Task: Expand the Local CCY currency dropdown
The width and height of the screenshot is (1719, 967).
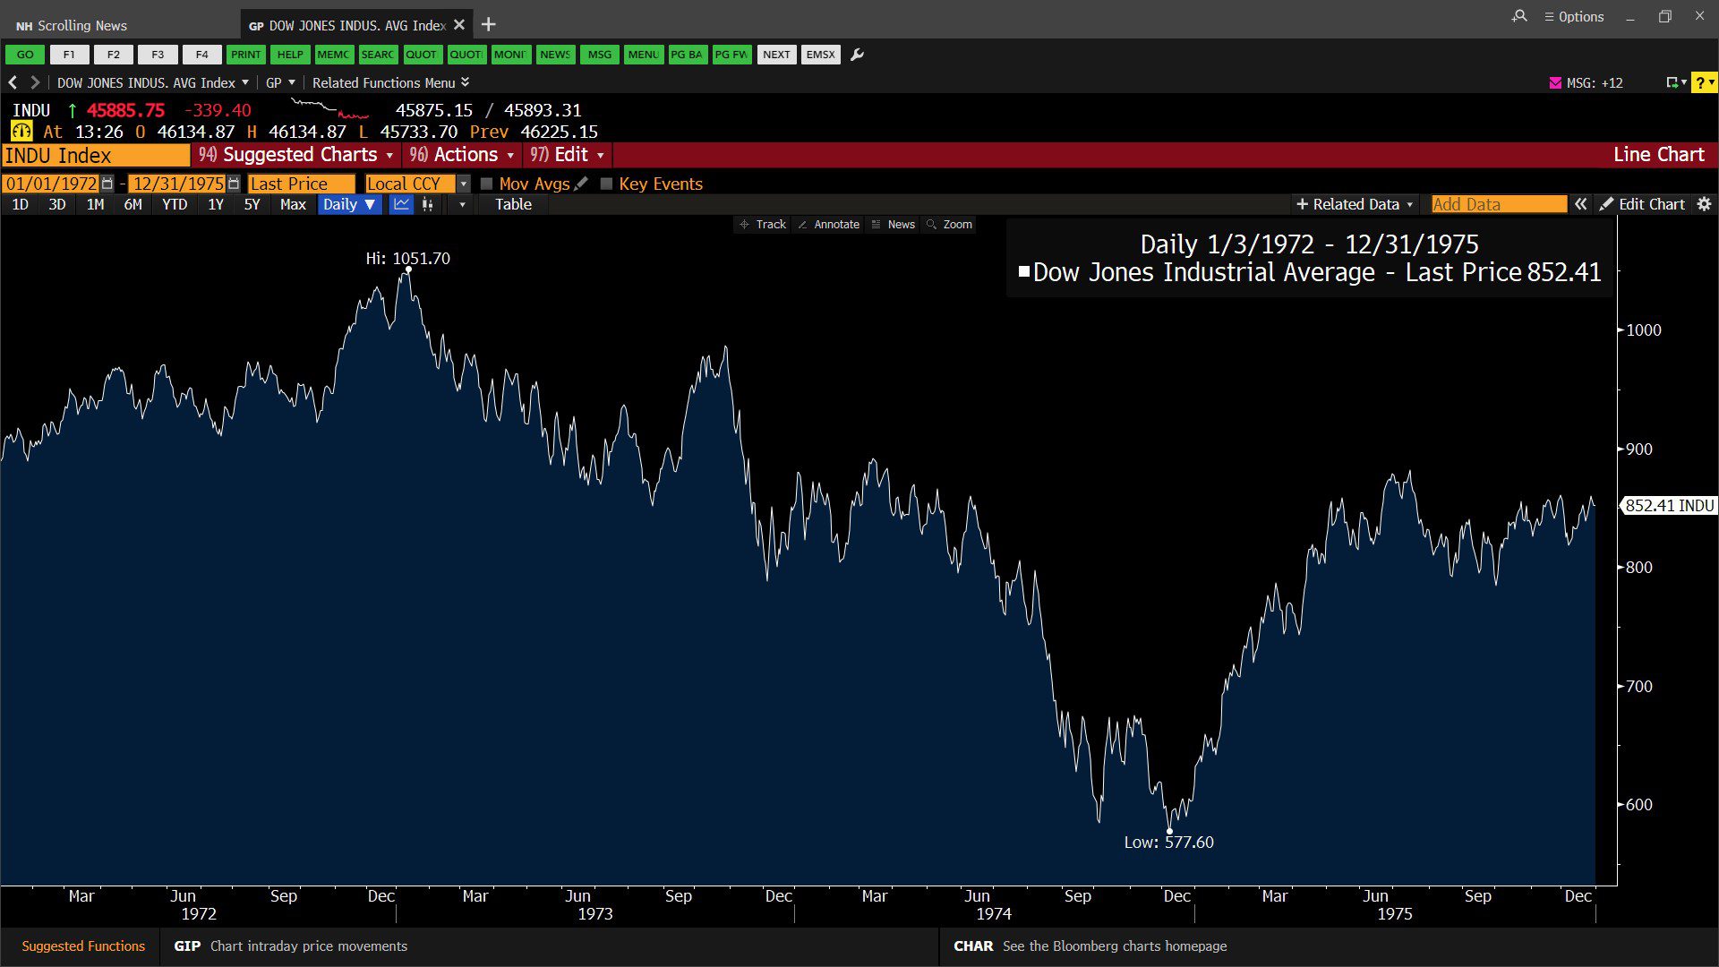Action: [463, 184]
